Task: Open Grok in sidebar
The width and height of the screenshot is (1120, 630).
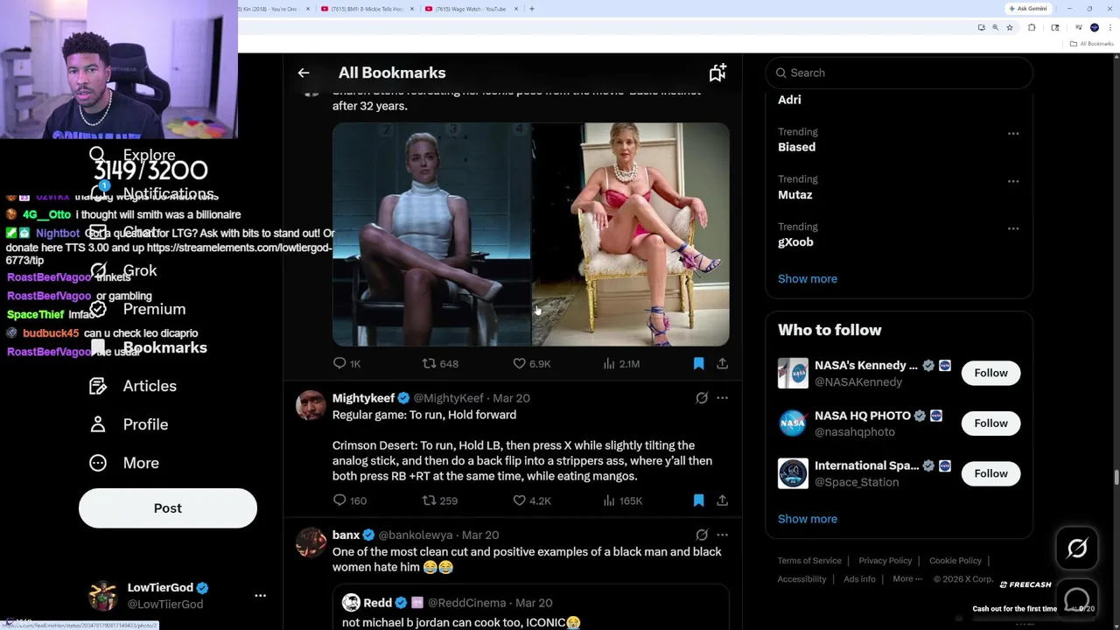Action: pos(122,270)
